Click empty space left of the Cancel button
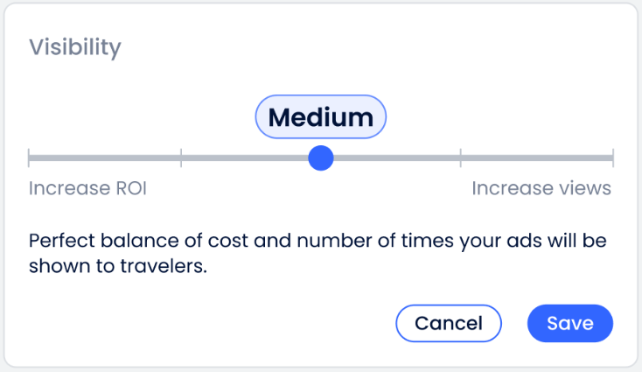This screenshot has width=642, height=372. 219,323
